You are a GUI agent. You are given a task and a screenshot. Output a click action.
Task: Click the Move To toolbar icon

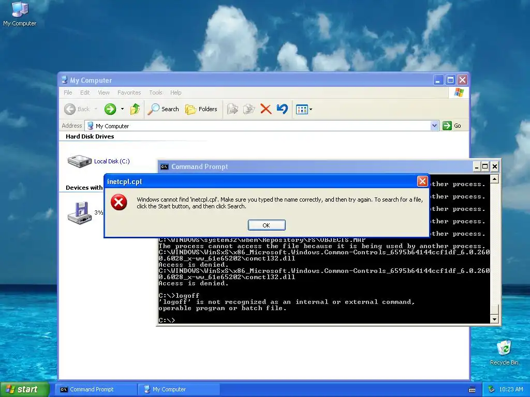click(232, 109)
